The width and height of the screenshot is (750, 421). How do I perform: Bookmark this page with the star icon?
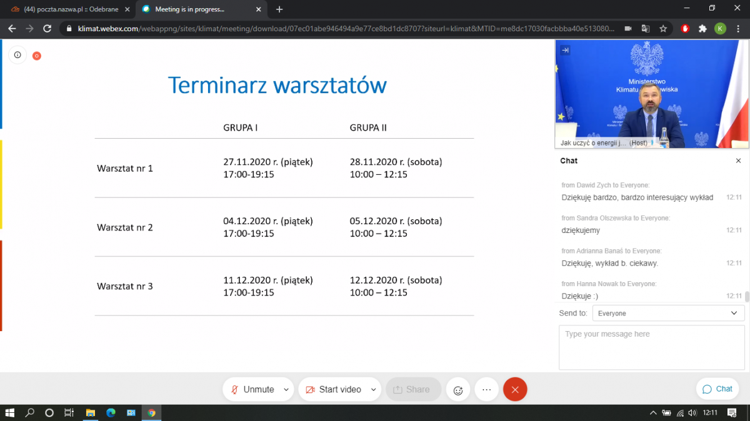pos(663,29)
